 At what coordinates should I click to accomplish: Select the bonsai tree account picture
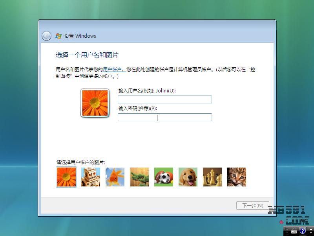point(139,177)
